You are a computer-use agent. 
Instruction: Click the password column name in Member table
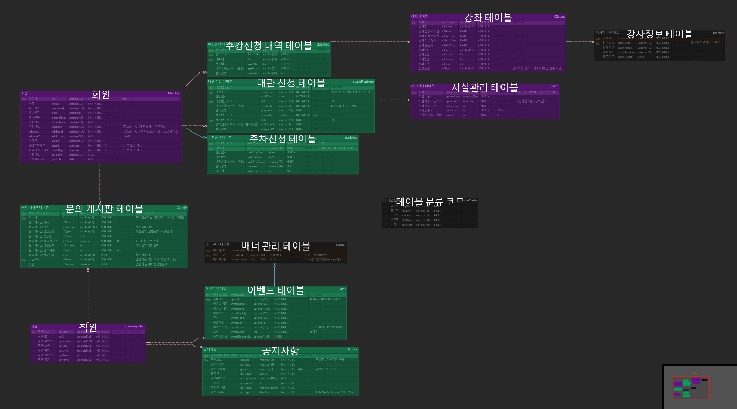coord(58,108)
